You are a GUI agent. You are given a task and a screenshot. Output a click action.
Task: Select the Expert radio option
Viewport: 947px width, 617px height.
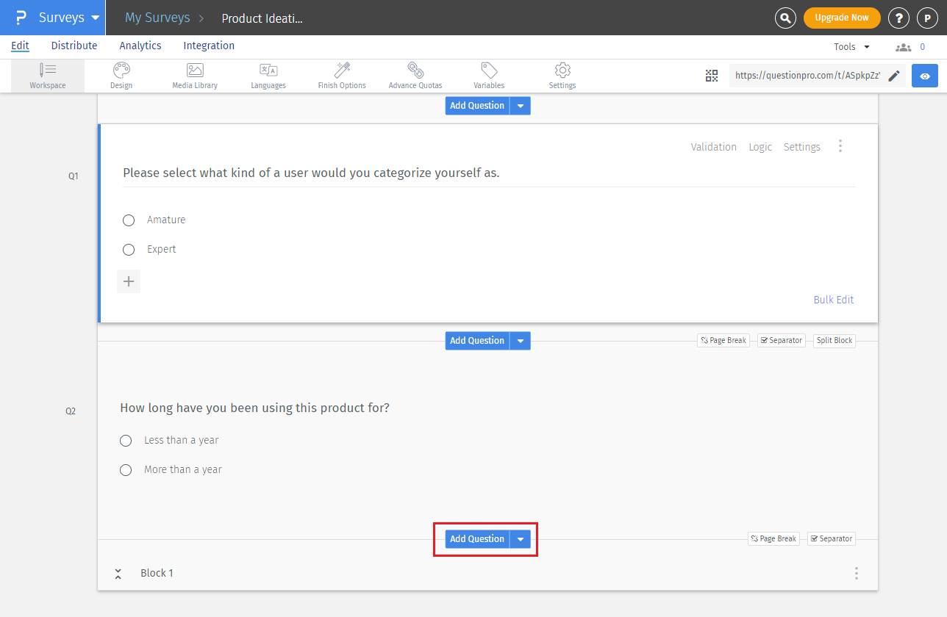(129, 250)
